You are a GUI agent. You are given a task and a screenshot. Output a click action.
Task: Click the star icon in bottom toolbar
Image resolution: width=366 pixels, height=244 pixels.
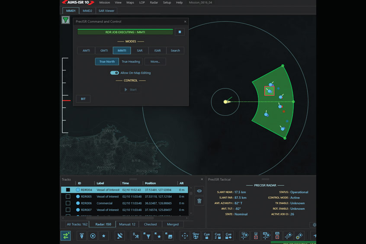point(103,236)
